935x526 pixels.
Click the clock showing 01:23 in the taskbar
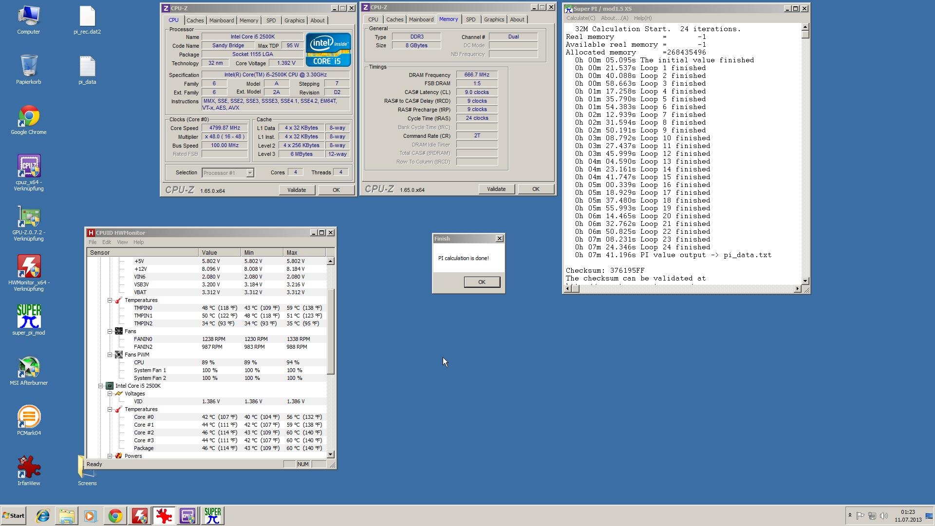click(908, 512)
